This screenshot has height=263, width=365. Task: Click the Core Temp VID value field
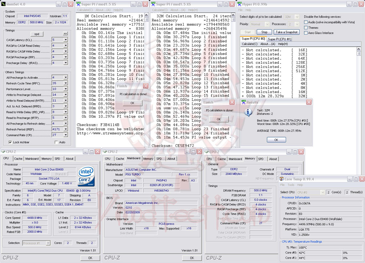(x=330, y=234)
